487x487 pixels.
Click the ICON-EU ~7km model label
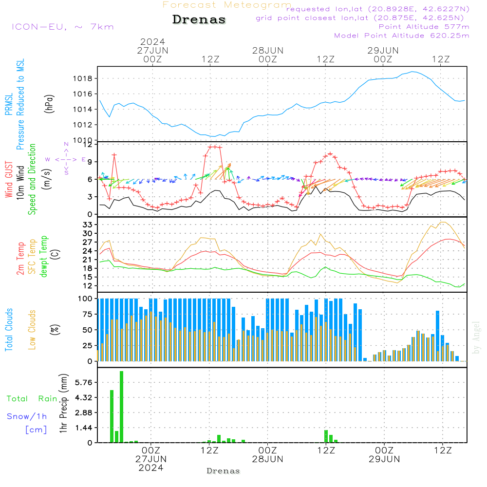[x=62, y=27]
